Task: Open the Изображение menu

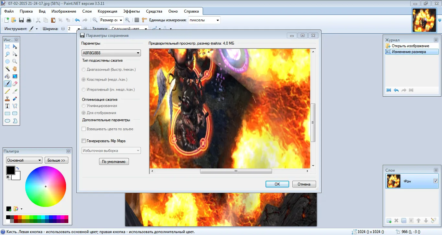Action: [x=64, y=11]
